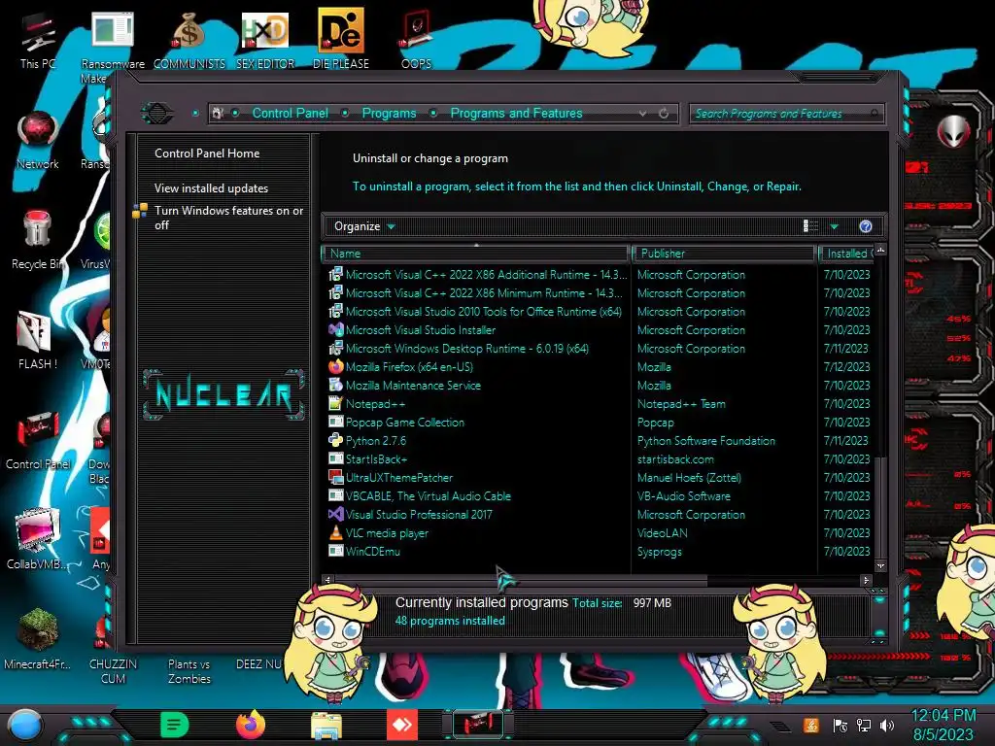Open File Explorer from the taskbar

[326, 725]
